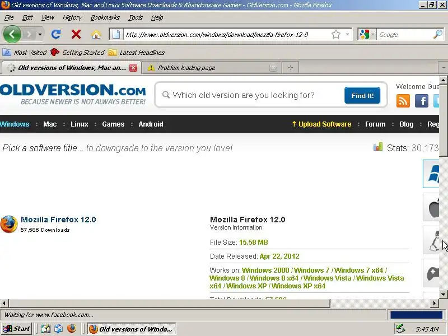Stop loading with the red X icon

pos(76,35)
